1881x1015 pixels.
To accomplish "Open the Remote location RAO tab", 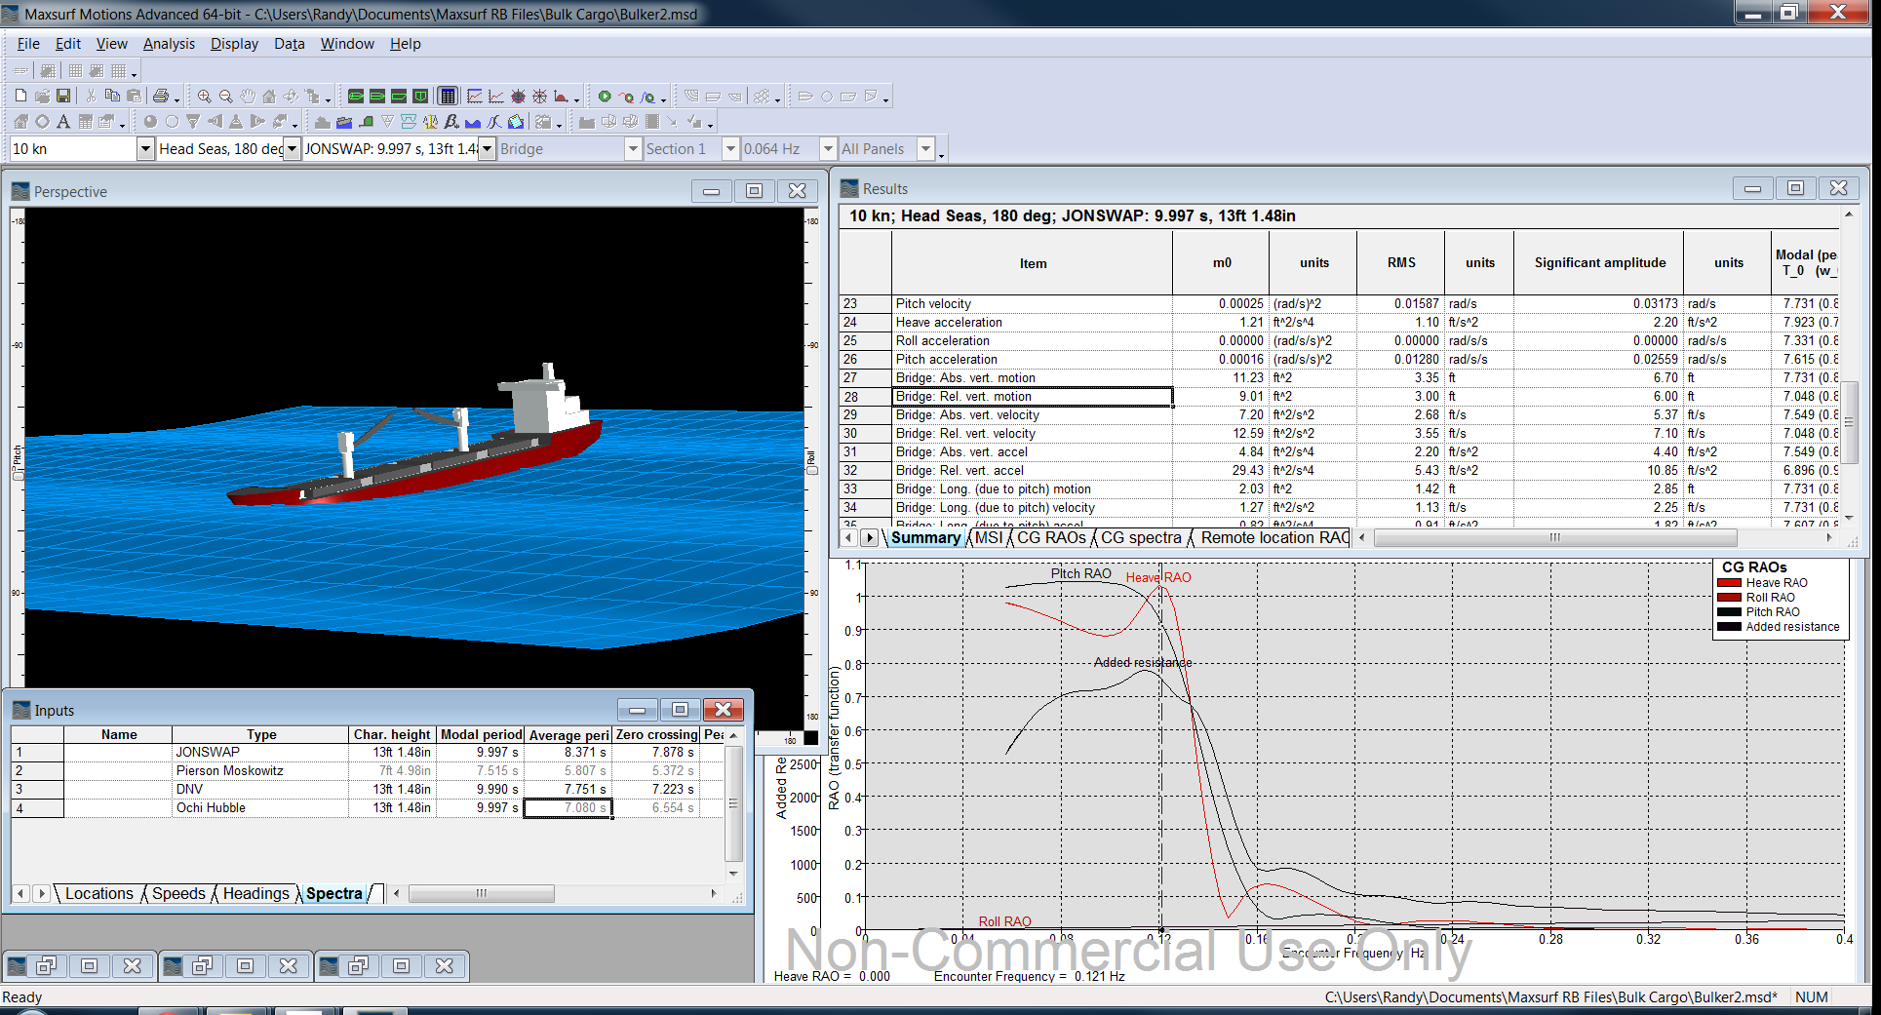I will coord(1274,537).
